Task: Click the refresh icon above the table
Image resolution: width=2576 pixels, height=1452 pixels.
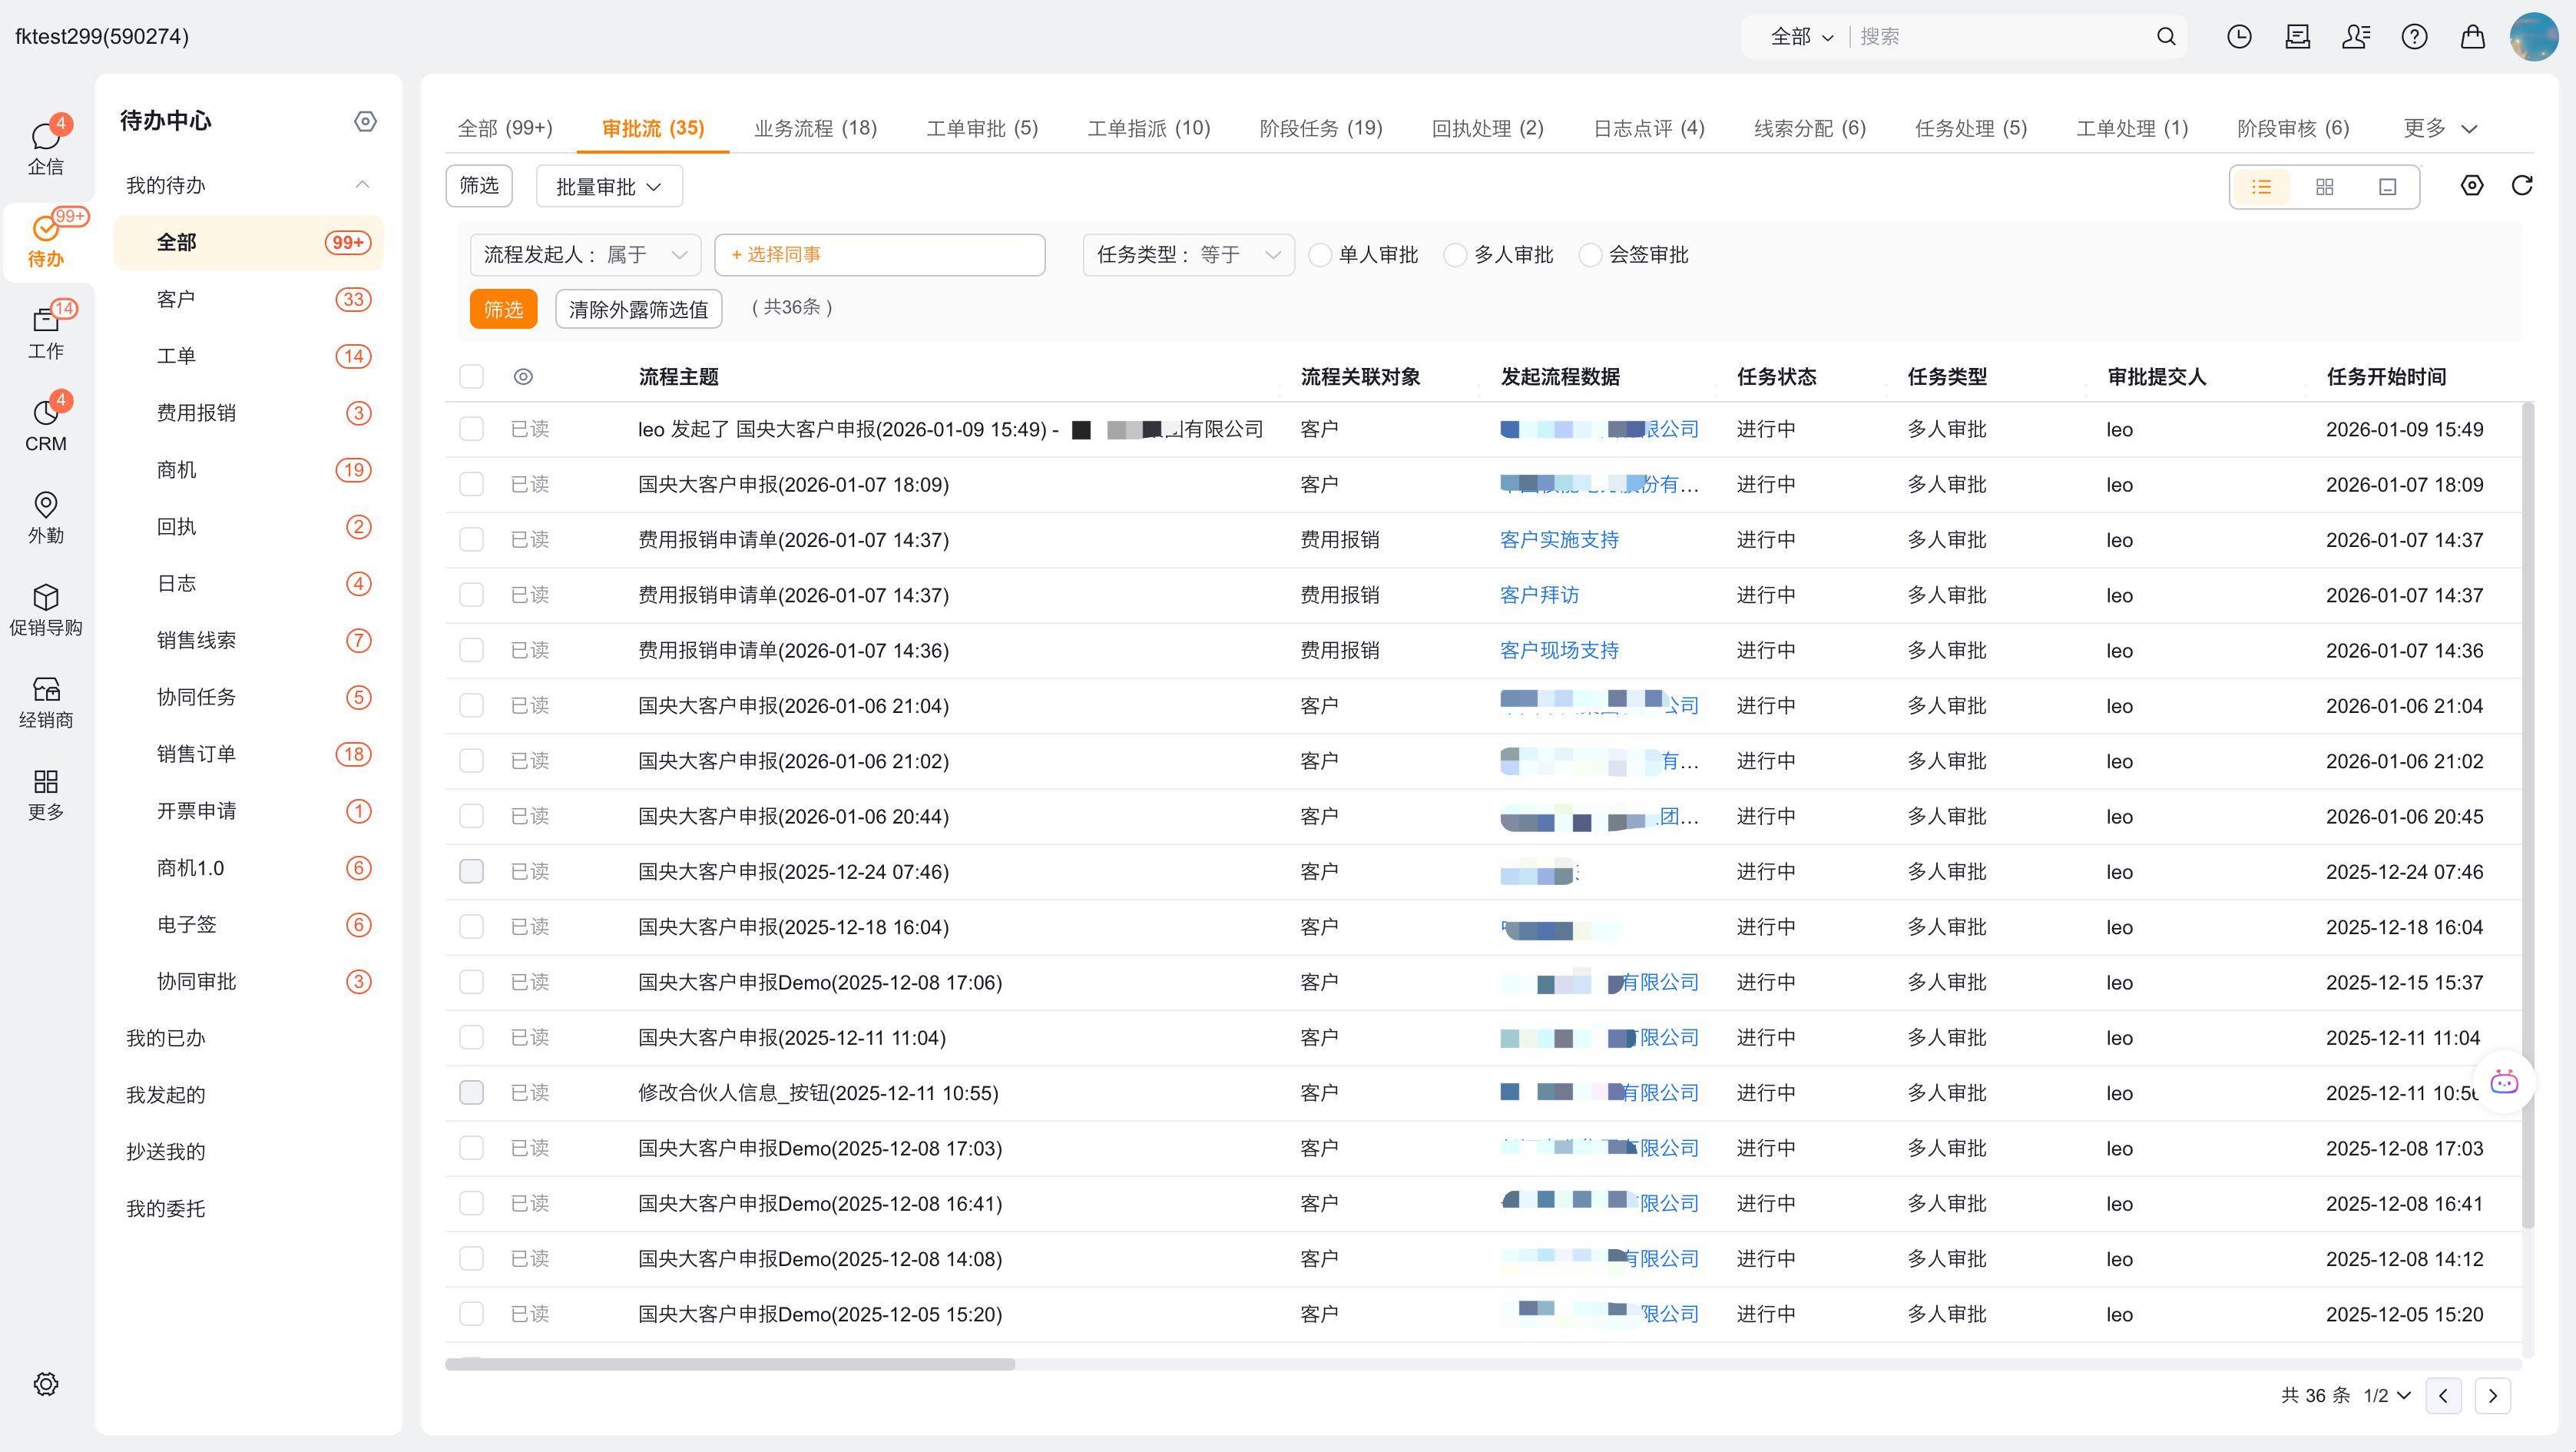Action: point(2521,186)
